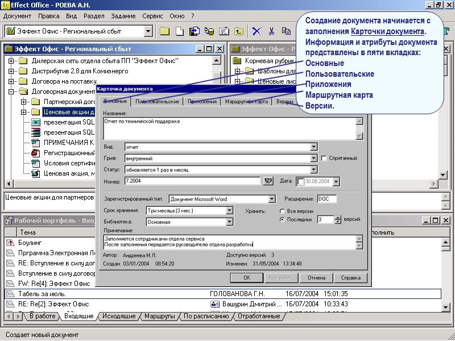Open the Документ menu

coord(17,16)
